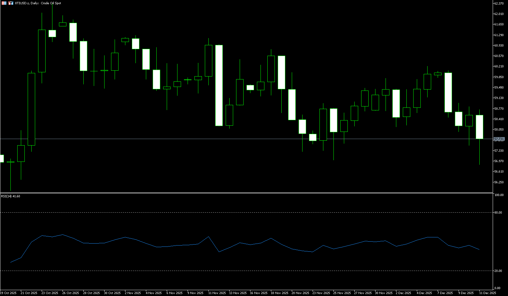Toggle the one-click trading panel icon

pos(11,3)
